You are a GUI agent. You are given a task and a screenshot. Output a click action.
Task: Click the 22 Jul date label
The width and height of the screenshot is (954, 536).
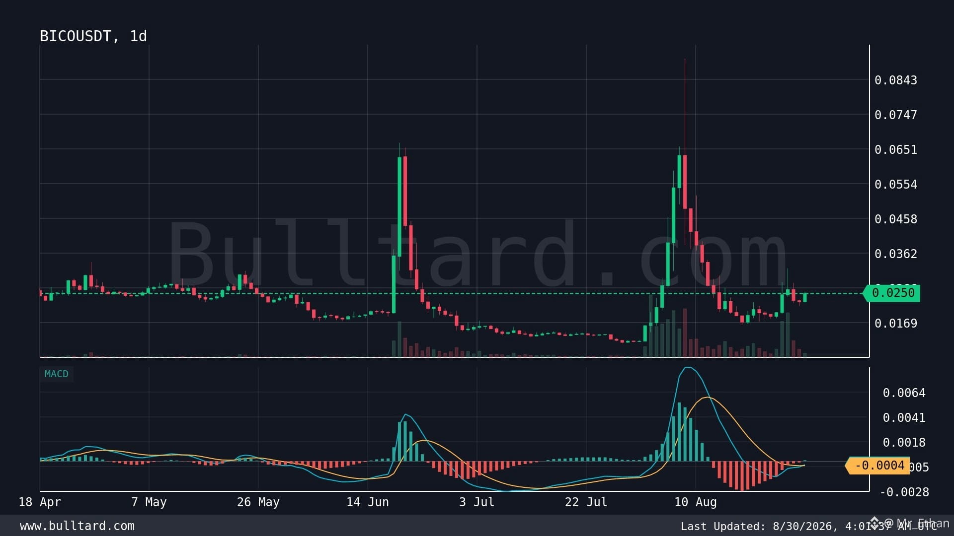[x=586, y=502]
